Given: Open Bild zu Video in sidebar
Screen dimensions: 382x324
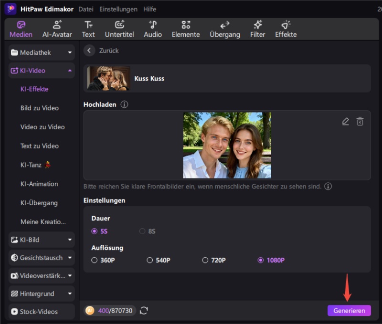Looking at the screenshot, I should [x=40, y=108].
